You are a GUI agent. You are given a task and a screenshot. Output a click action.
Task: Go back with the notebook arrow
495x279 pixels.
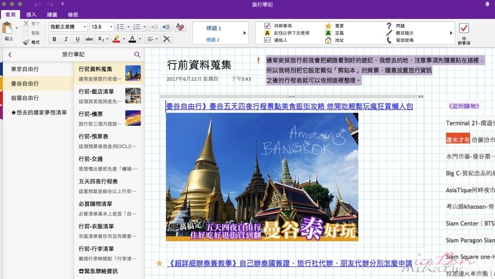pos(10,55)
